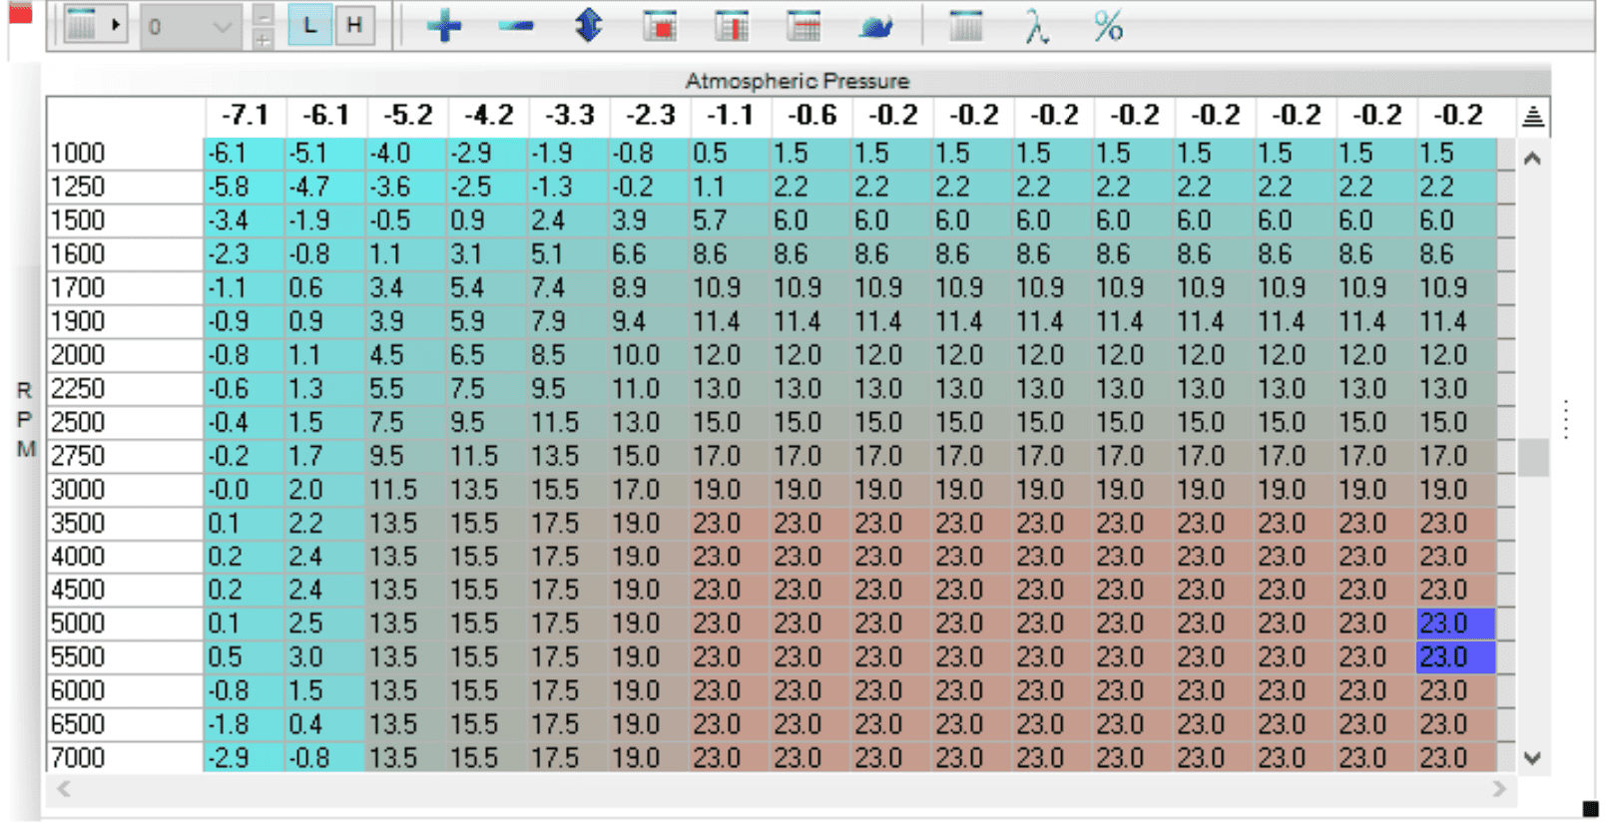Open the table view options button

(x=94, y=25)
